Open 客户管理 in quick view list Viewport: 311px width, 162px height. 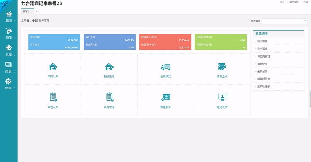262,48
